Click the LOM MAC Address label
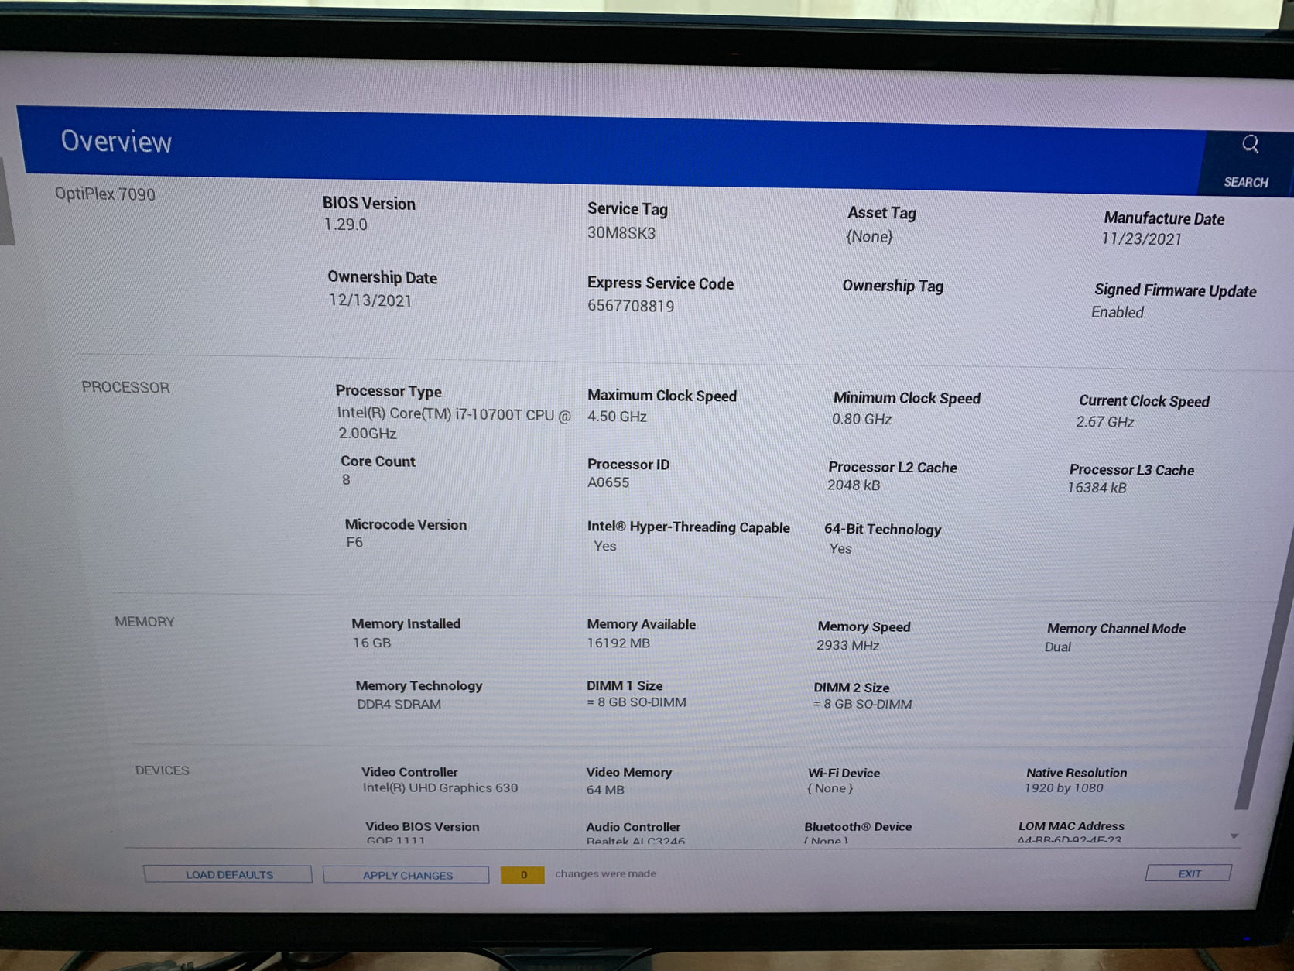This screenshot has width=1294, height=971. pos(1072,825)
